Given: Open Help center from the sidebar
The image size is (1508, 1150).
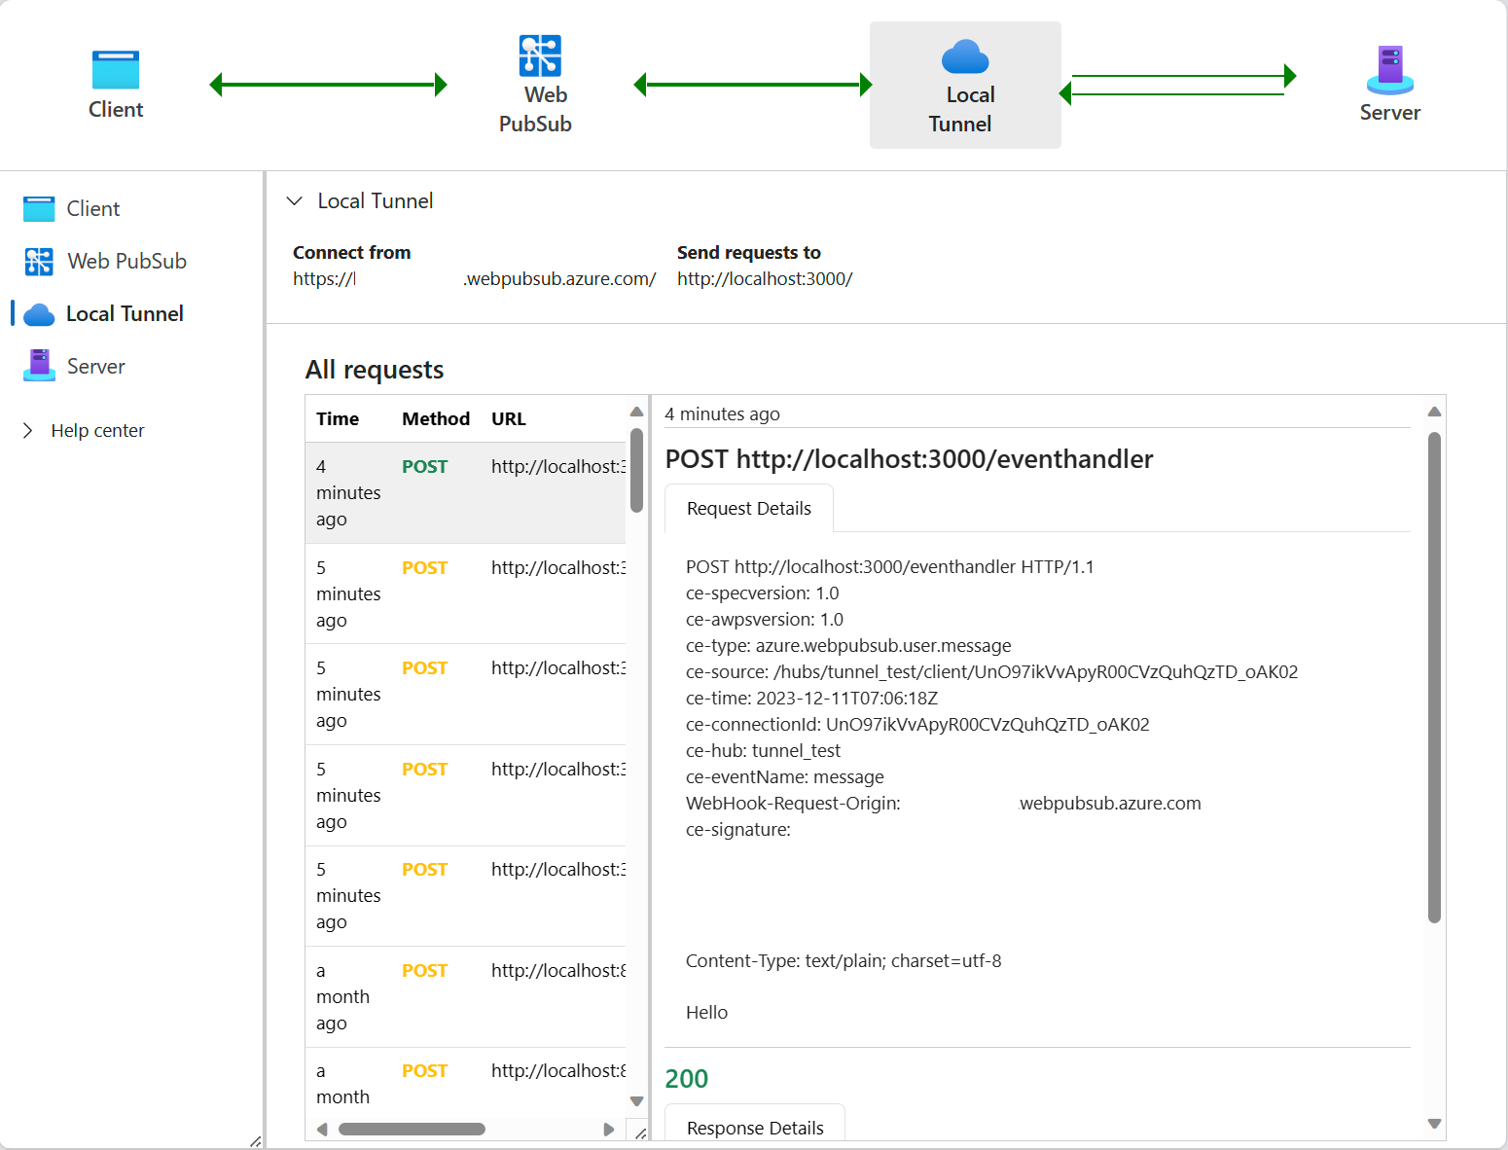Looking at the screenshot, I should [96, 429].
